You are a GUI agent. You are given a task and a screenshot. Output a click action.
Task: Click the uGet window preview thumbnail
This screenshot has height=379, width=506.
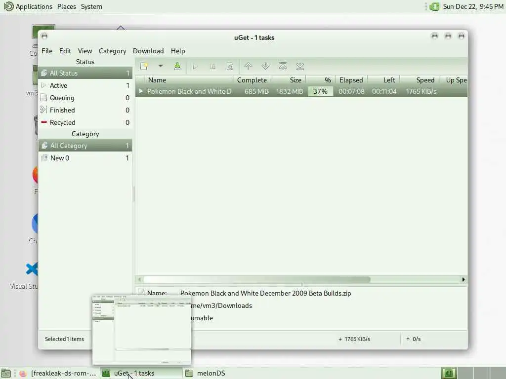pyautogui.click(x=142, y=330)
